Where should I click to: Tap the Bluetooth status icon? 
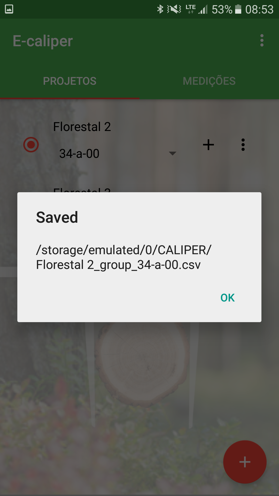click(x=160, y=9)
